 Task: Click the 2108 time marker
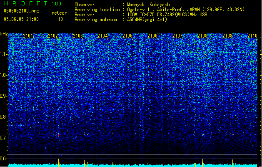pyautogui.click(x=202, y=36)
